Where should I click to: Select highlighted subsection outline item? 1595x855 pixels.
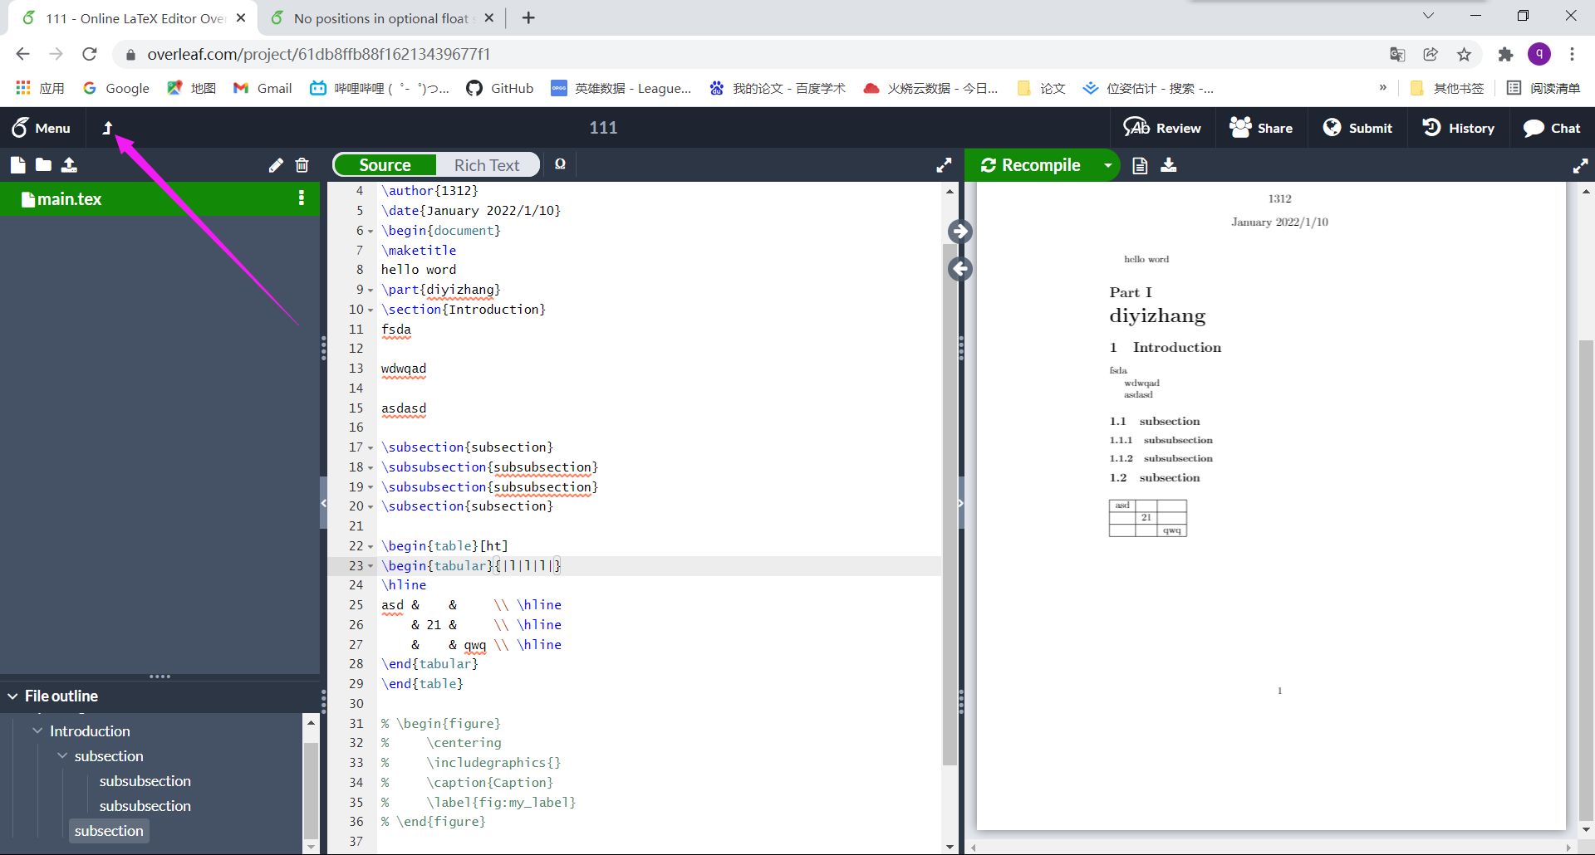tap(108, 831)
